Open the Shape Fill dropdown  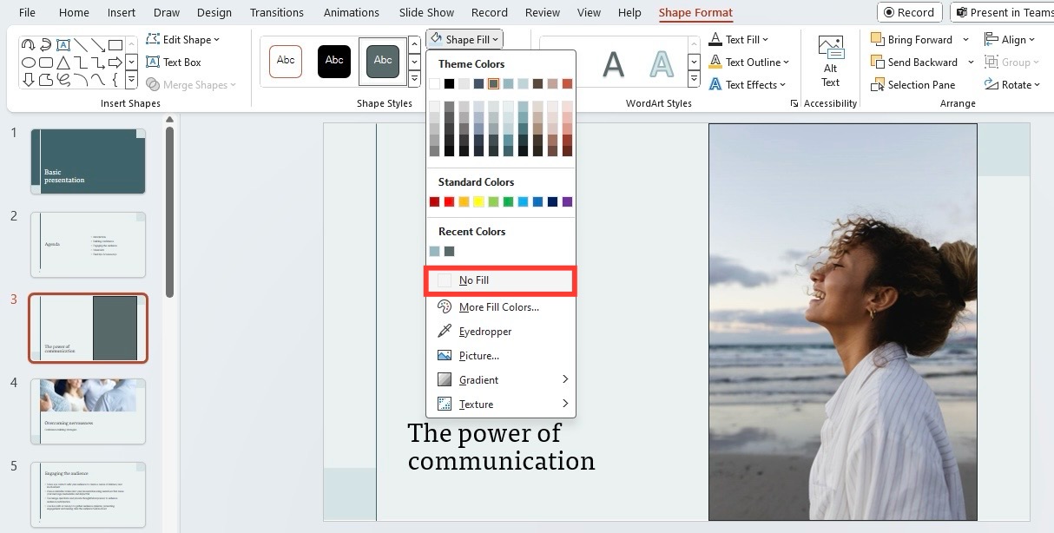[x=464, y=39]
